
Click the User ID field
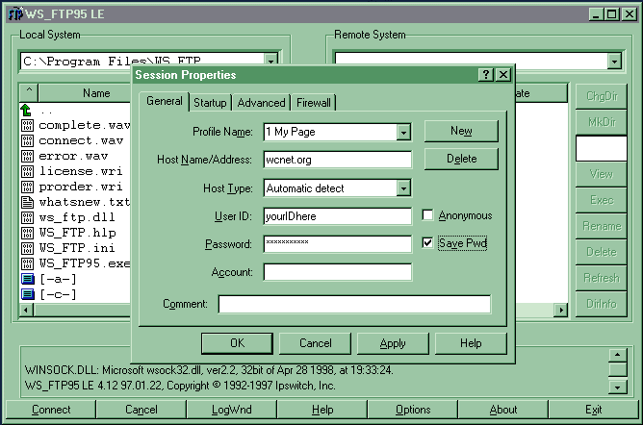tap(338, 216)
